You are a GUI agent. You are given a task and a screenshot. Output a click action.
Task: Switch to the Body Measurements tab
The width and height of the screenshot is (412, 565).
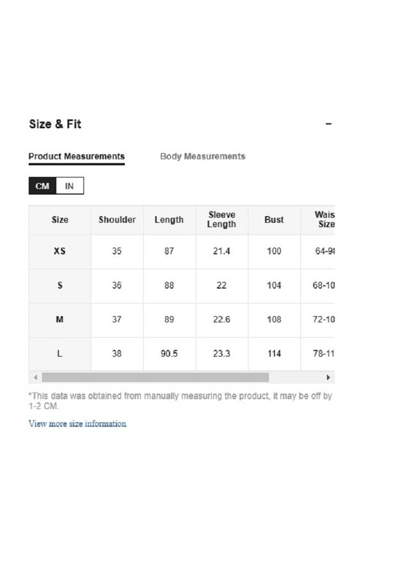pos(203,156)
